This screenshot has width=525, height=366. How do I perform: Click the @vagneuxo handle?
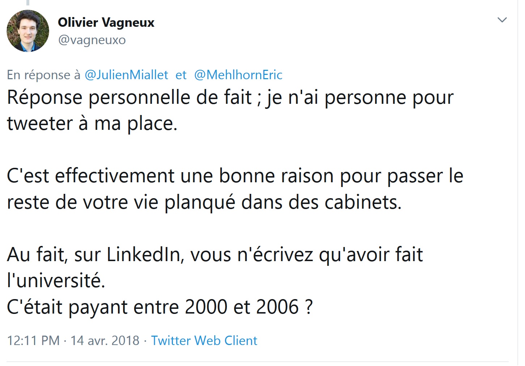click(x=92, y=40)
